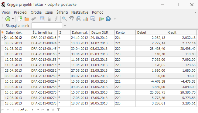Expand menu bar overflow arrow at right
The height and width of the screenshot is (113, 198).
196,12
